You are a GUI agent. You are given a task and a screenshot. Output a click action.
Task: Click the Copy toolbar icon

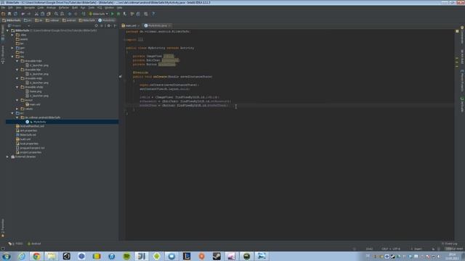tap(42, 14)
